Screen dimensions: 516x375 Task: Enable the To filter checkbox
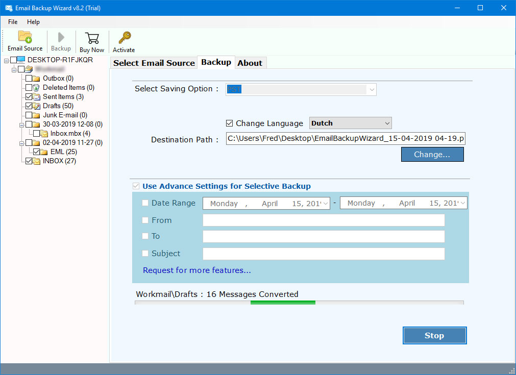tap(145, 236)
